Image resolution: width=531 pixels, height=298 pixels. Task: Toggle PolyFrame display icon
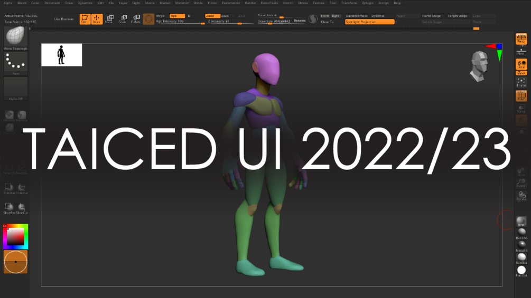521,95
